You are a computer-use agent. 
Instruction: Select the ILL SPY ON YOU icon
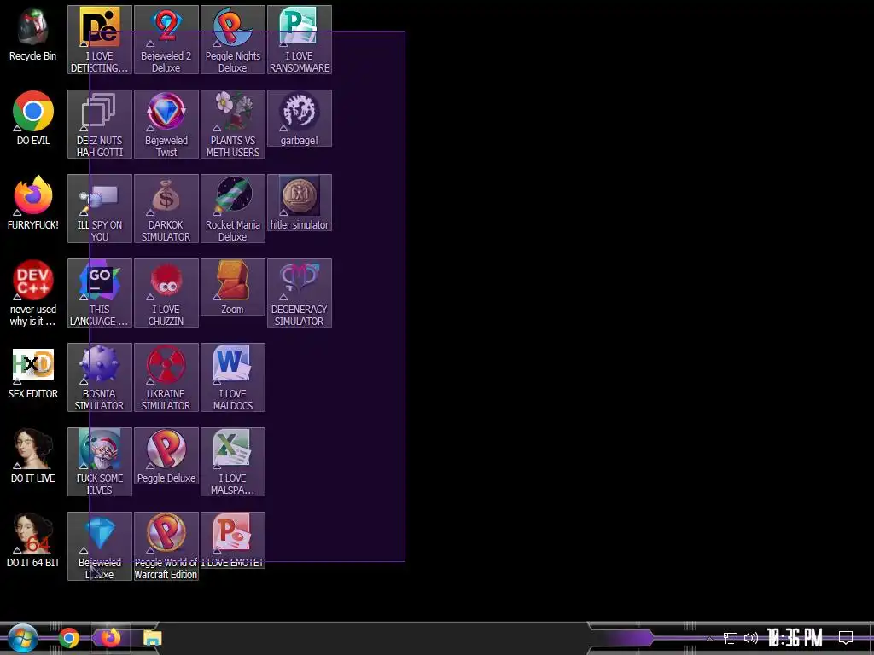pyautogui.click(x=100, y=208)
